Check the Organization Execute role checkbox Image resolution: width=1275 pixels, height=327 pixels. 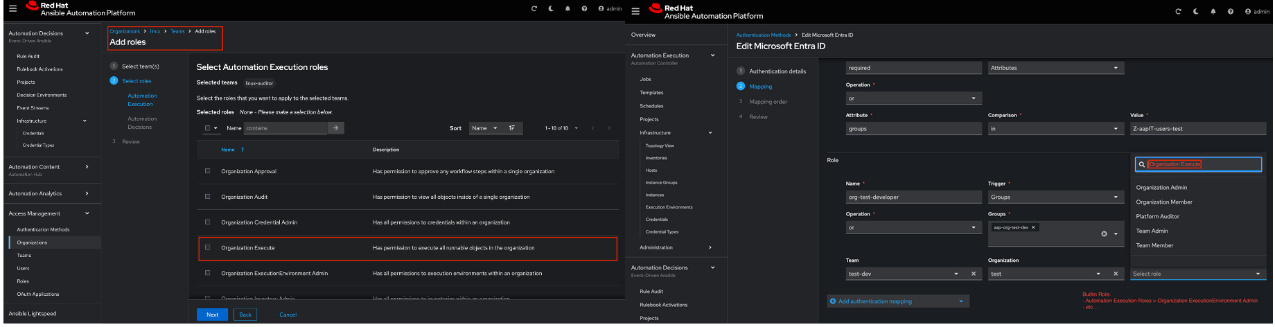point(207,247)
